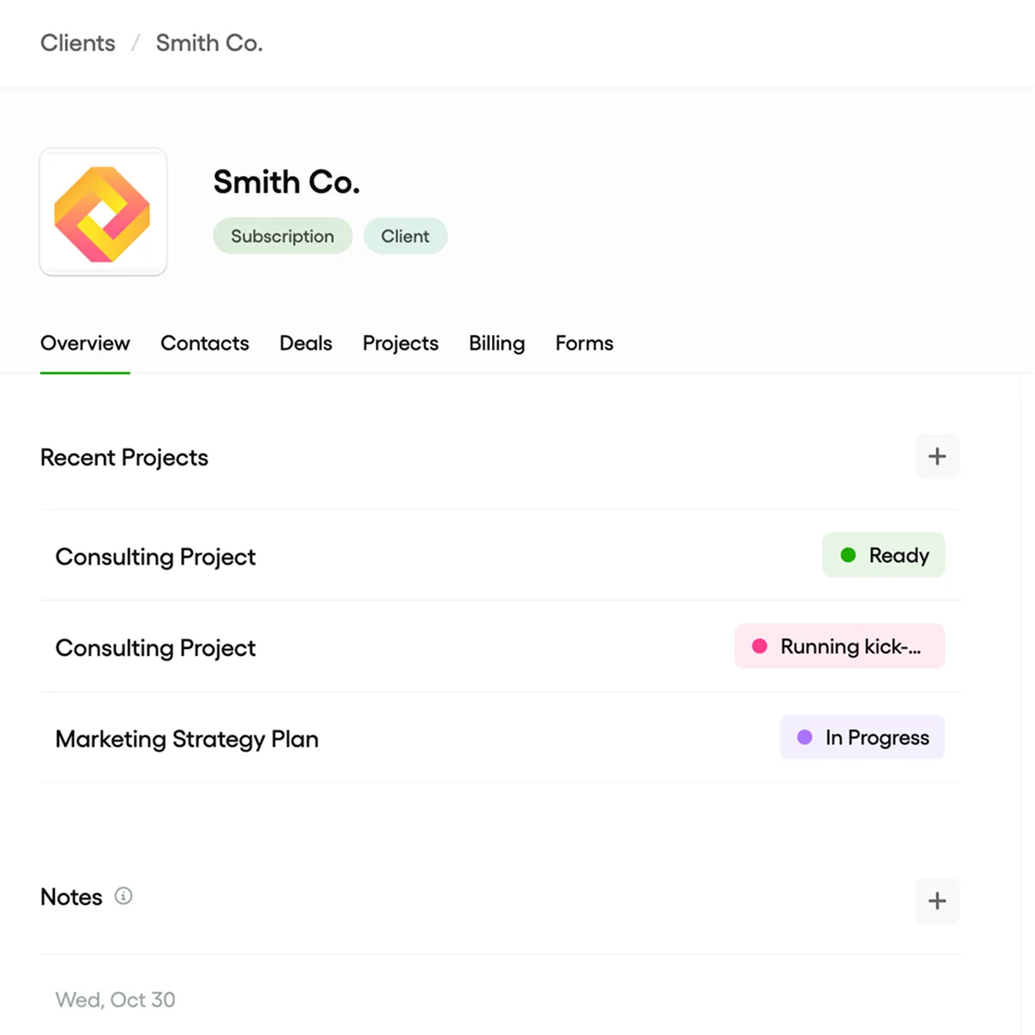This screenshot has width=1035, height=1035.
Task: Click the Smith Co. company logo
Action: [102, 213]
